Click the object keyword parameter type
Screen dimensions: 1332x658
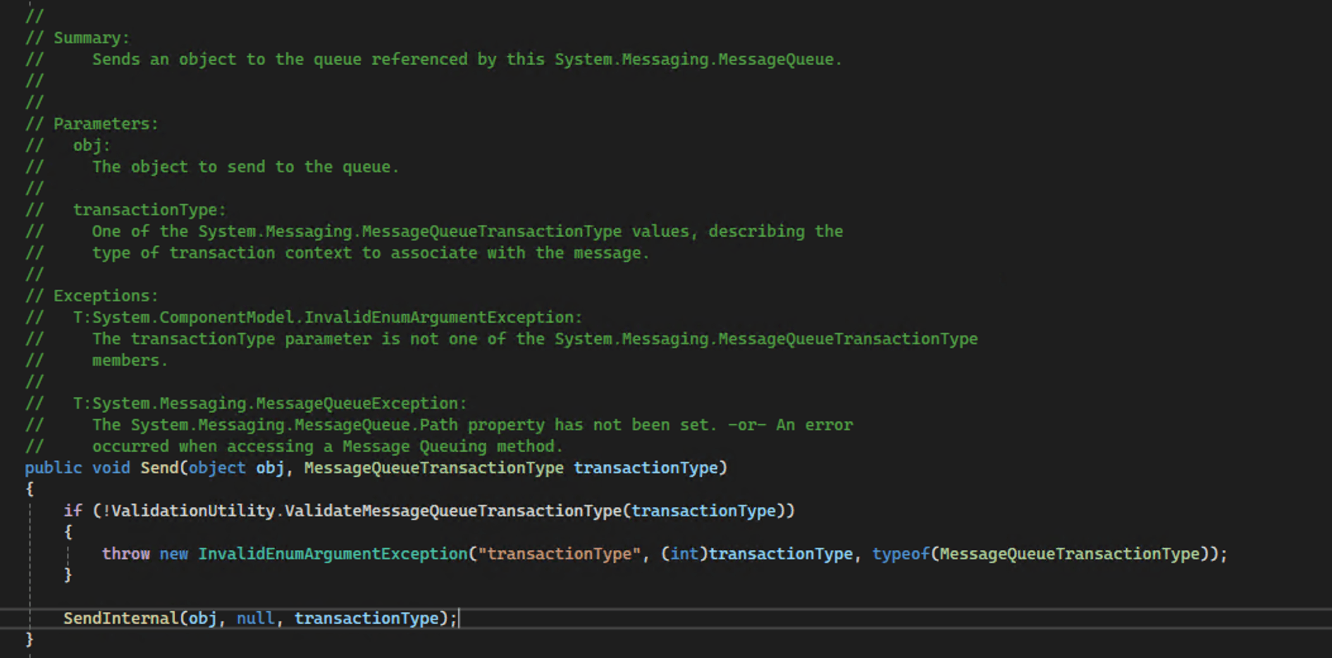coord(218,468)
